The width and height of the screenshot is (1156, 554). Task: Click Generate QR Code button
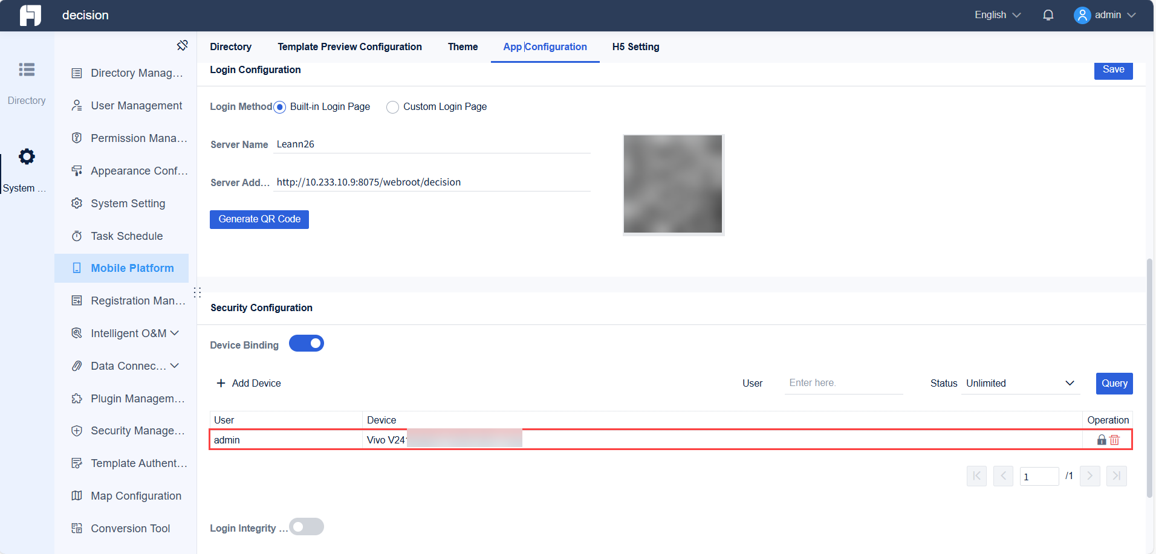click(259, 219)
